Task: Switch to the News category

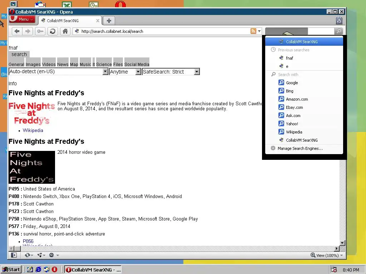Action: 63,64
